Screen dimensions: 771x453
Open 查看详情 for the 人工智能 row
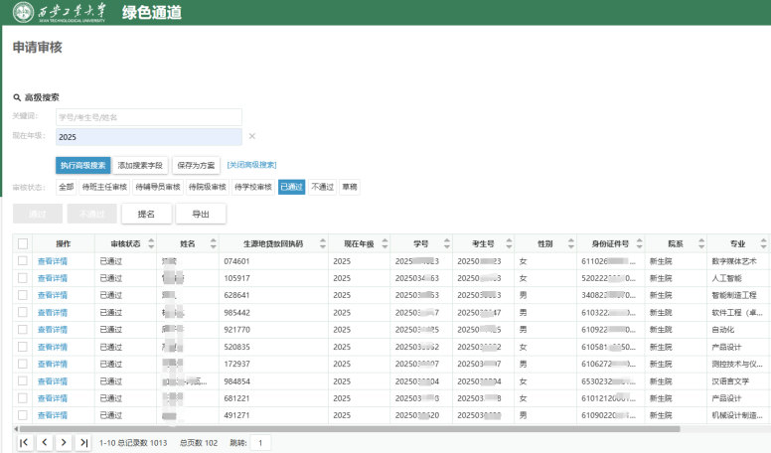pyautogui.click(x=52, y=278)
